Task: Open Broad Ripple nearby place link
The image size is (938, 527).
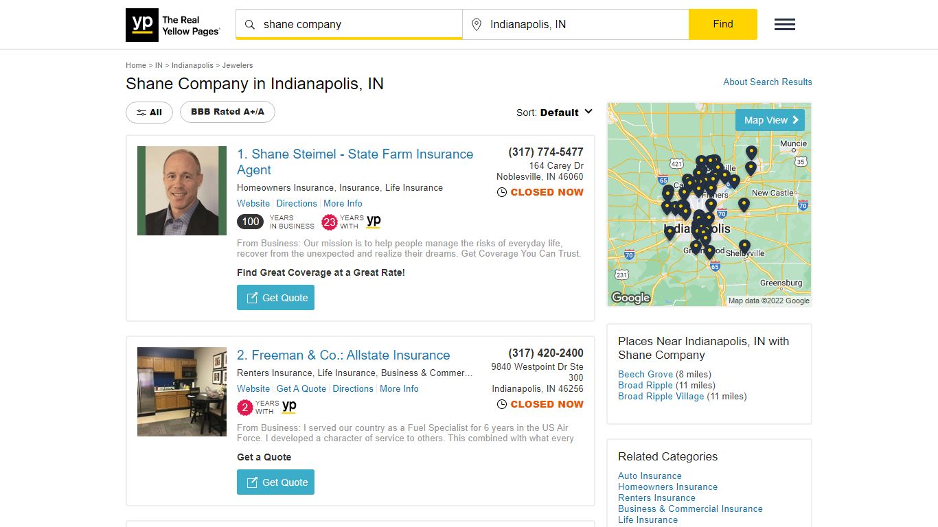Action: coord(645,385)
